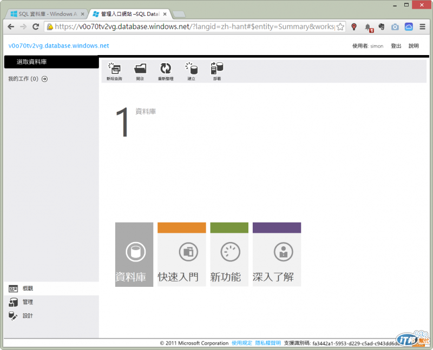Click the 使用者: simon user label
433x350 pixels.
click(x=368, y=46)
